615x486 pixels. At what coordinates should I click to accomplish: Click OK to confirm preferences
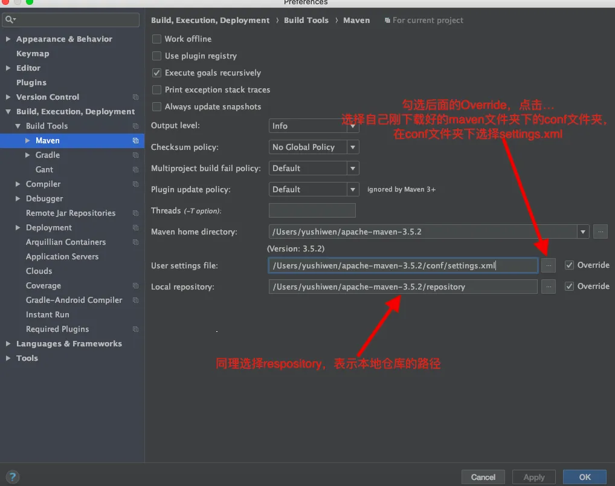(x=584, y=477)
